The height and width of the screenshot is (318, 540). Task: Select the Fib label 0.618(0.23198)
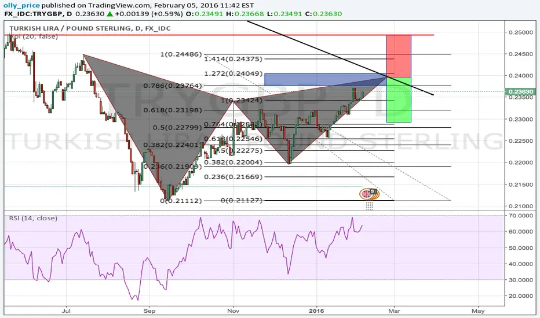173,110
